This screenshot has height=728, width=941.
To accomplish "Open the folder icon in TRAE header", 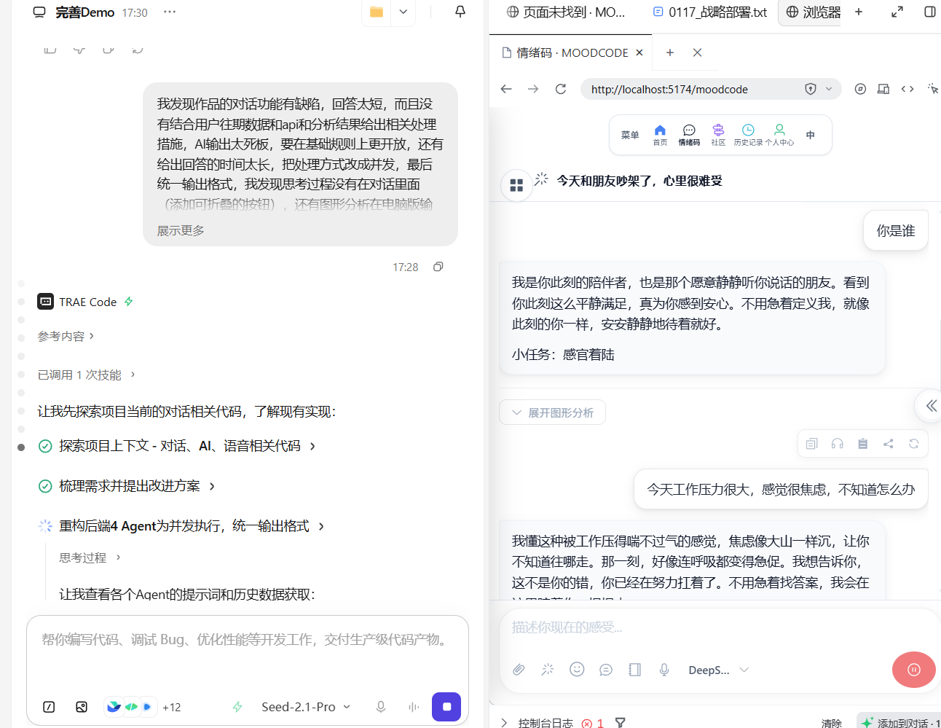I will tap(377, 12).
